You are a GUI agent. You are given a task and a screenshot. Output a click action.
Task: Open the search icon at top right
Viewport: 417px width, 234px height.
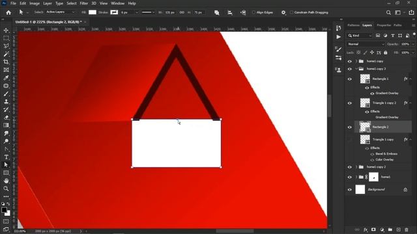click(x=388, y=12)
